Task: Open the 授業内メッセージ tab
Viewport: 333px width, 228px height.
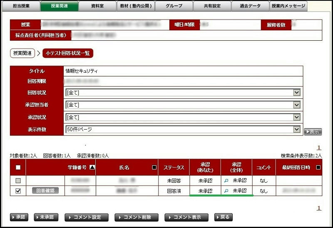Action: (288, 6)
